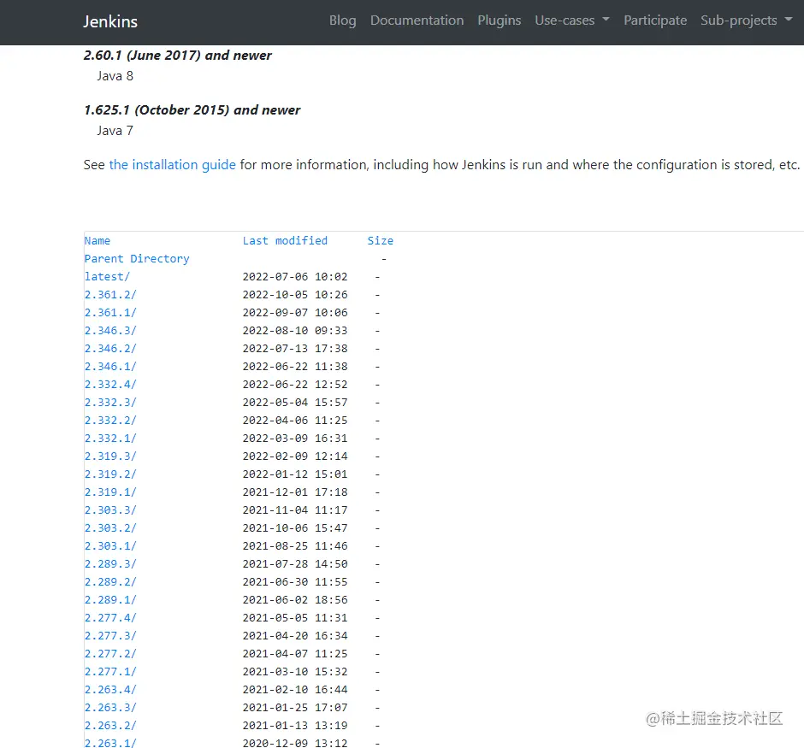Select timestamp '2021-12-01 17:18'
This screenshot has height=748, width=804.
[295, 492]
